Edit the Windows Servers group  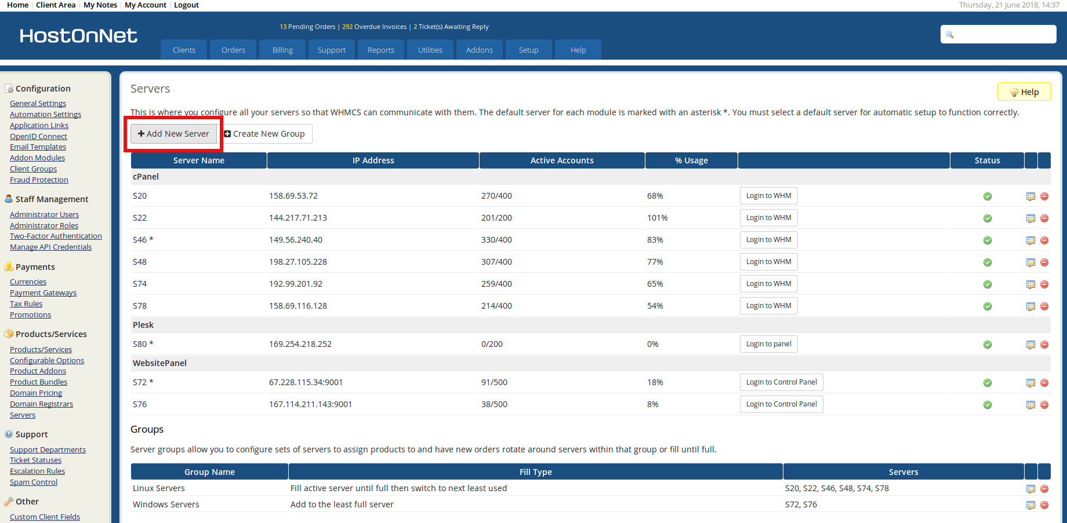1030,505
